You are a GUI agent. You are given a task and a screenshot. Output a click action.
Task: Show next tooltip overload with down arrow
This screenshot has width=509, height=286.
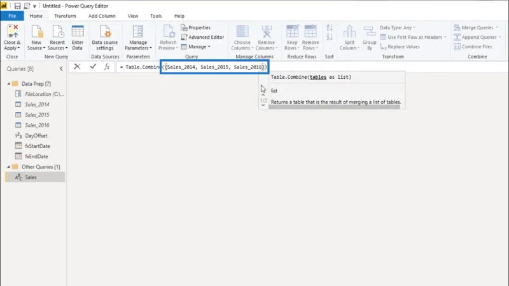click(263, 106)
